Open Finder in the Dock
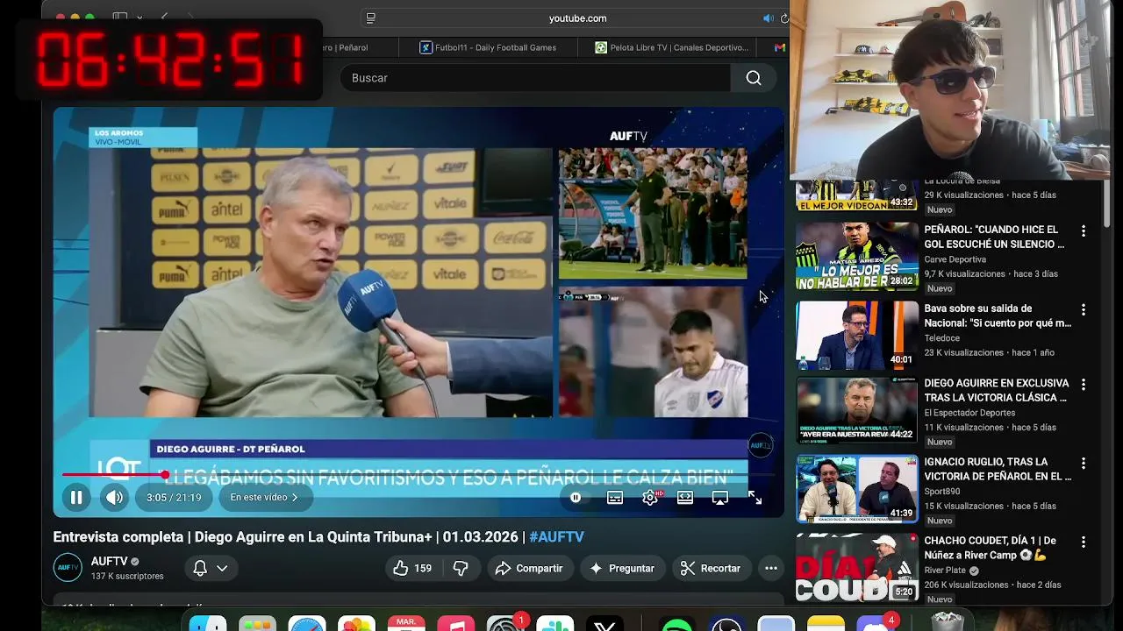The image size is (1123, 631). tap(208, 623)
